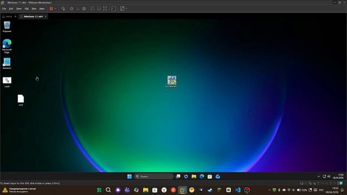Expand host system tray hidden icons chevron

(x=269, y=190)
